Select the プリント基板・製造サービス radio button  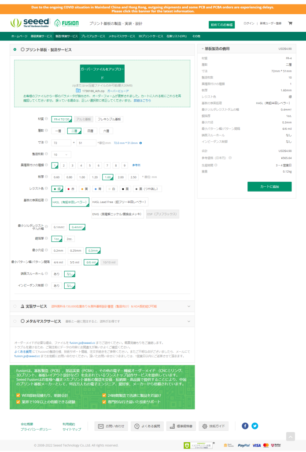tap(15, 50)
